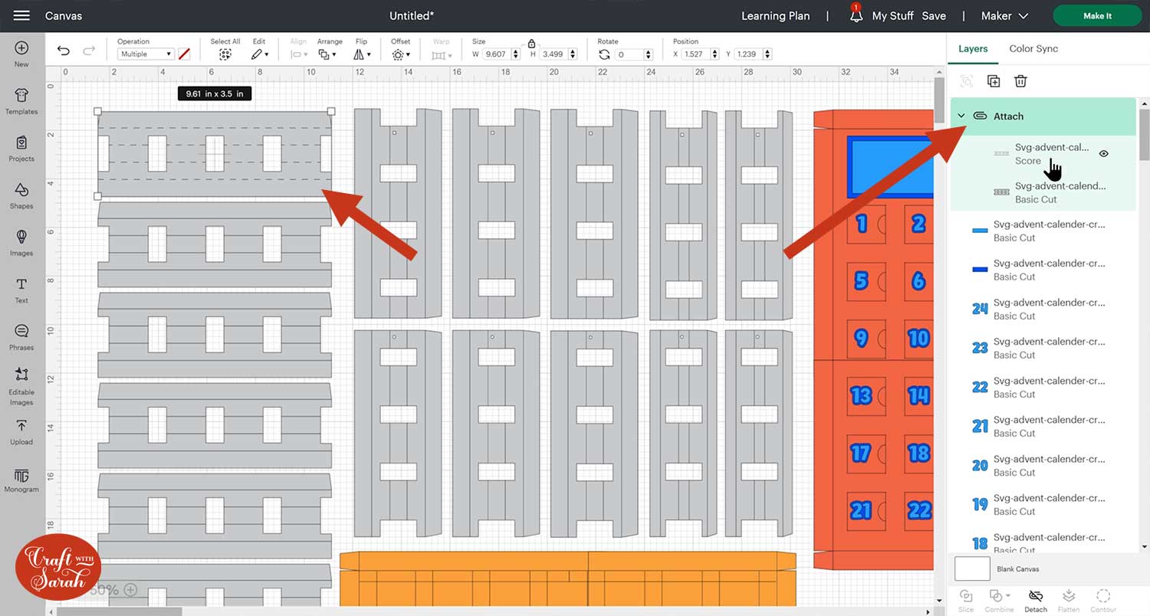Image resolution: width=1150 pixels, height=616 pixels.
Task: Switch to the Layers tab
Action: tap(973, 48)
